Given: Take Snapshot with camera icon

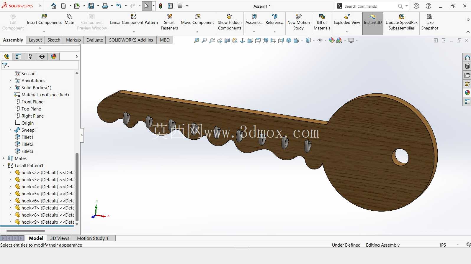Looking at the screenshot, I should 430,22.
